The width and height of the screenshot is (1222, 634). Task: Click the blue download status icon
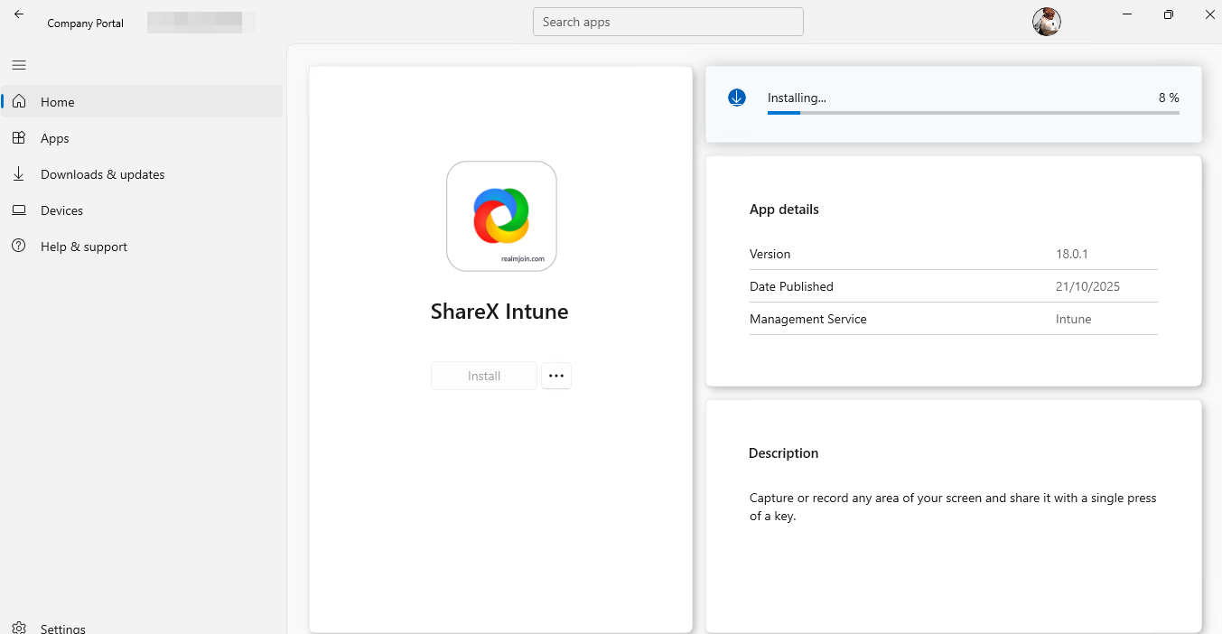[x=737, y=98]
